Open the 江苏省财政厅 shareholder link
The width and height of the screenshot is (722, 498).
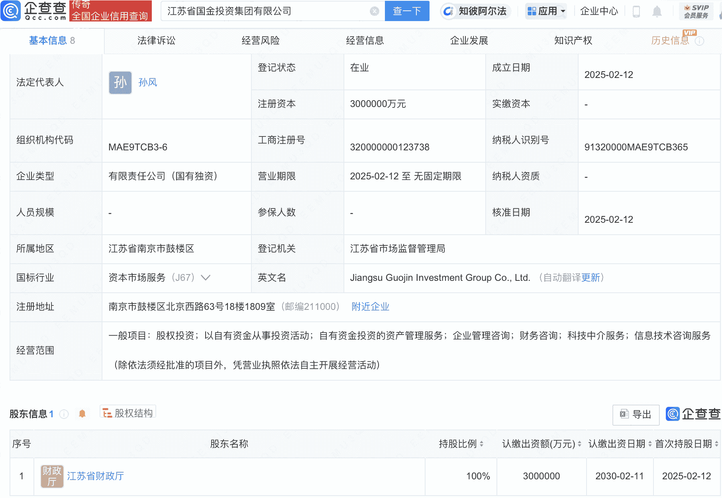pyautogui.click(x=95, y=476)
